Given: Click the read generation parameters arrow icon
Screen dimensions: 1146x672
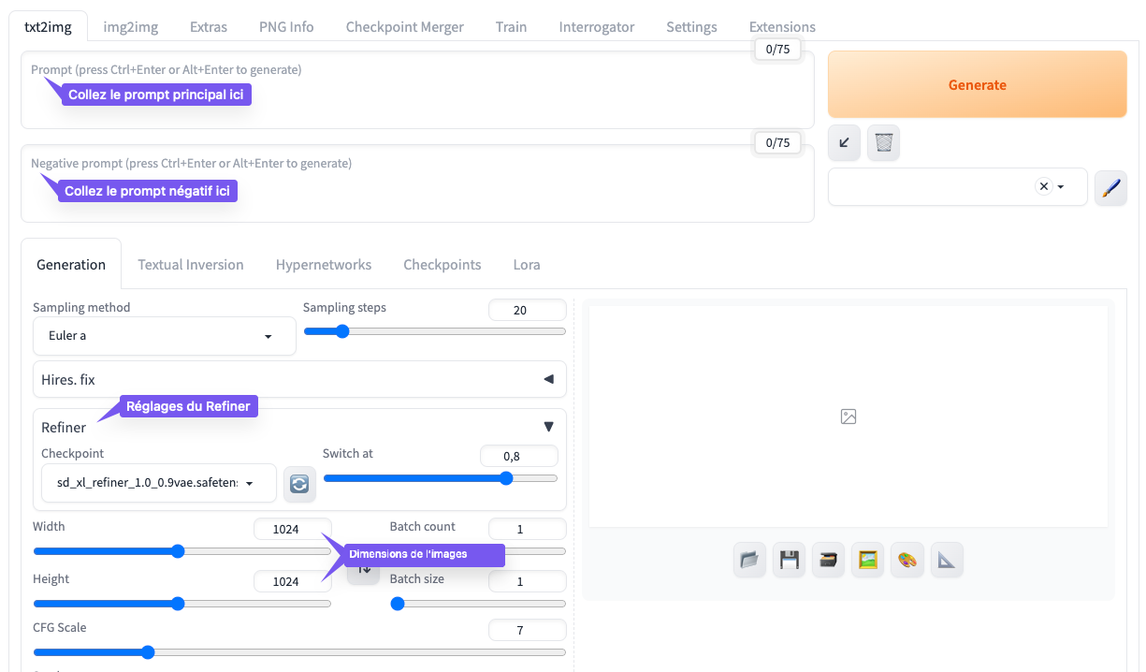Looking at the screenshot, I should pyautogui.click(x=845, y=142).
